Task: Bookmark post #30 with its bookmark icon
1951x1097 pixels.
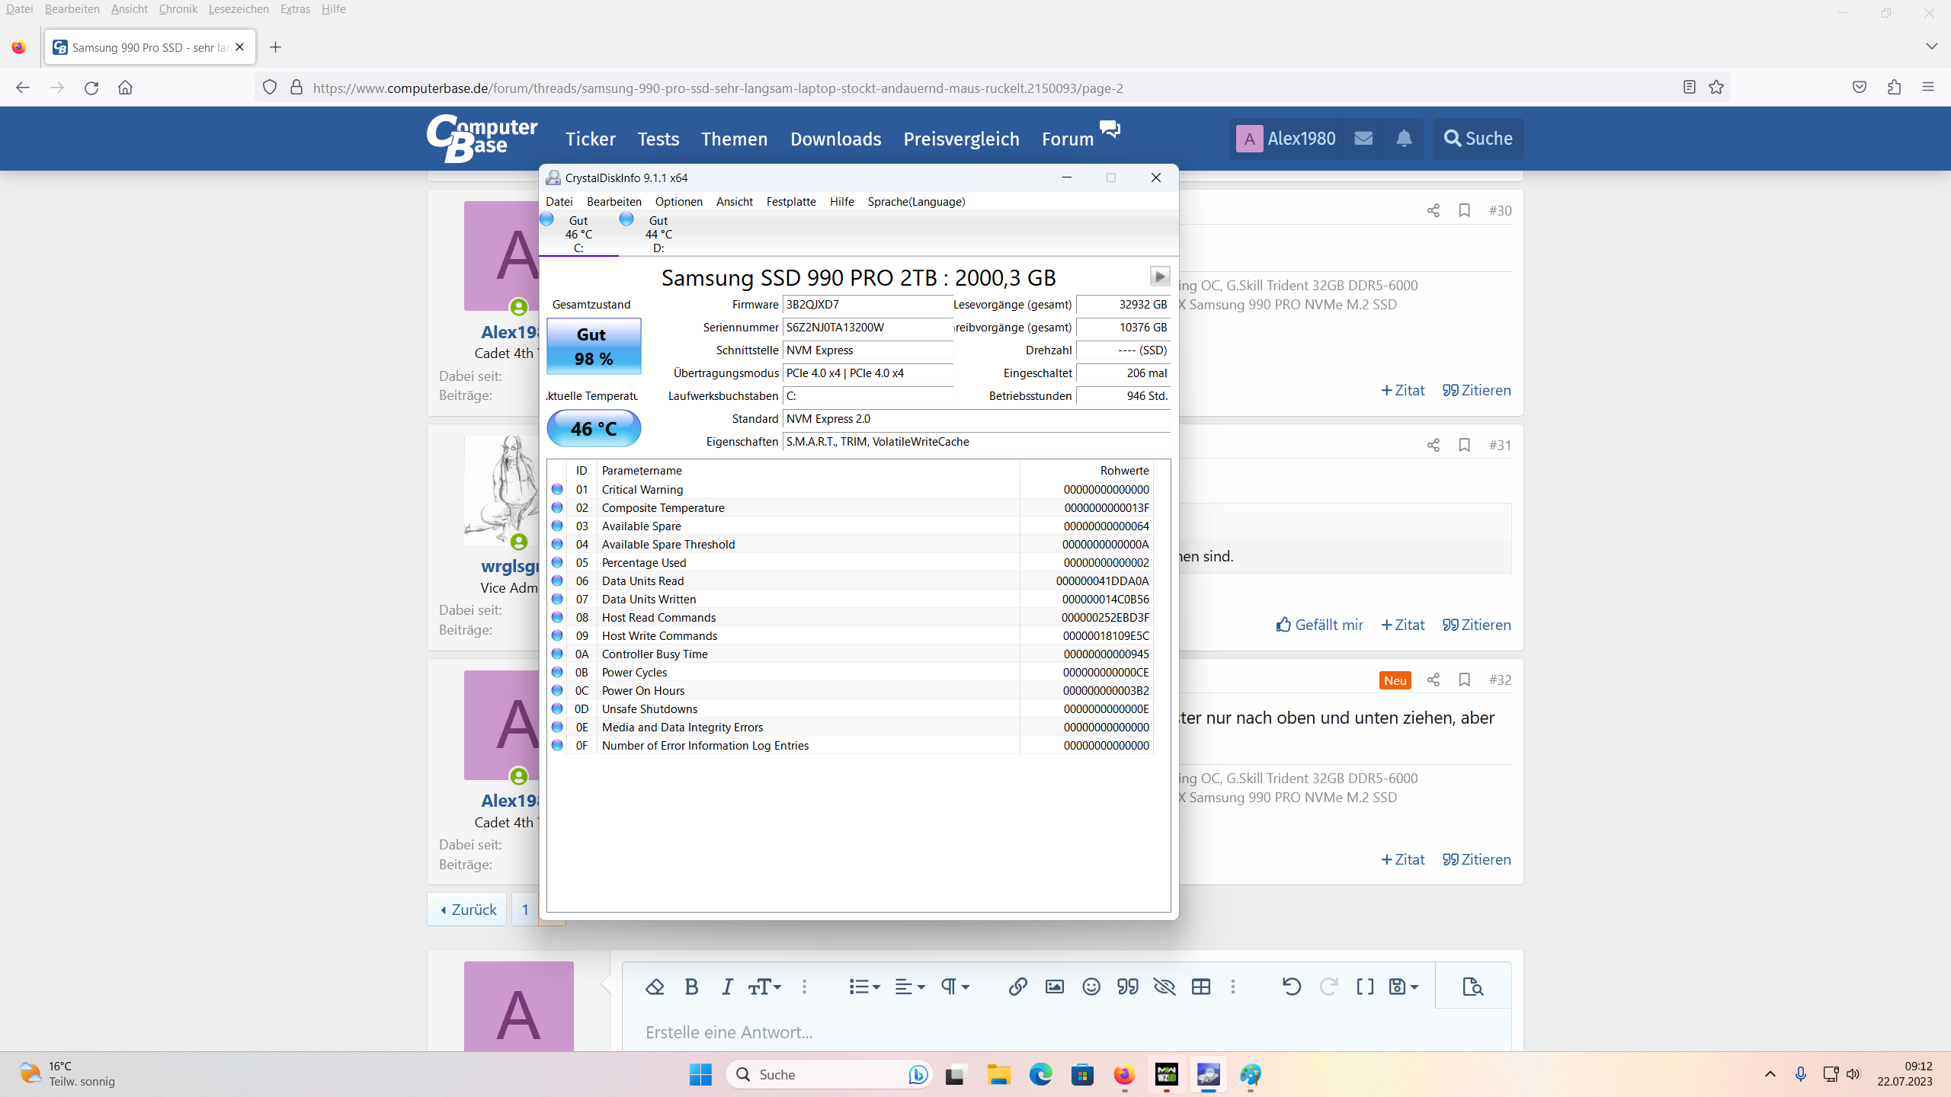Action: (1464, 210)
